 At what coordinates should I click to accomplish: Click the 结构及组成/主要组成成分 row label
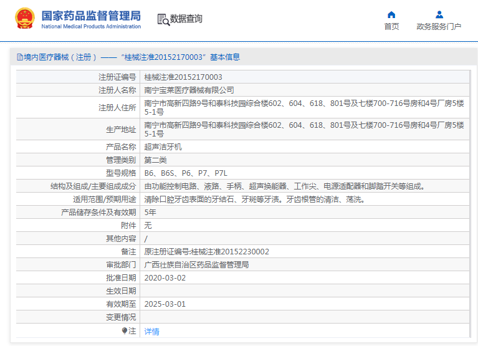(x=93, y=186)
